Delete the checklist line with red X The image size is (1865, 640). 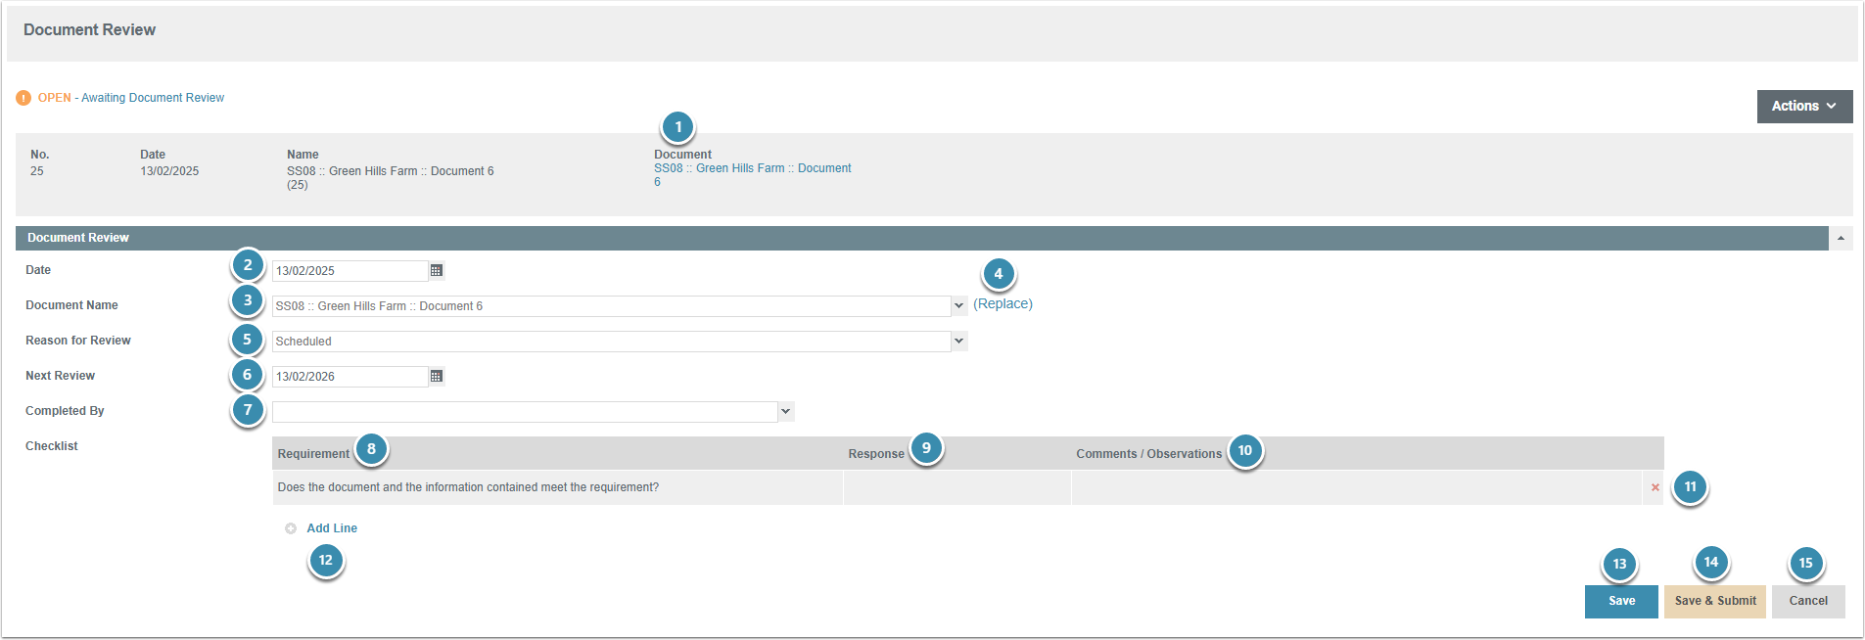coord(1655,488)
